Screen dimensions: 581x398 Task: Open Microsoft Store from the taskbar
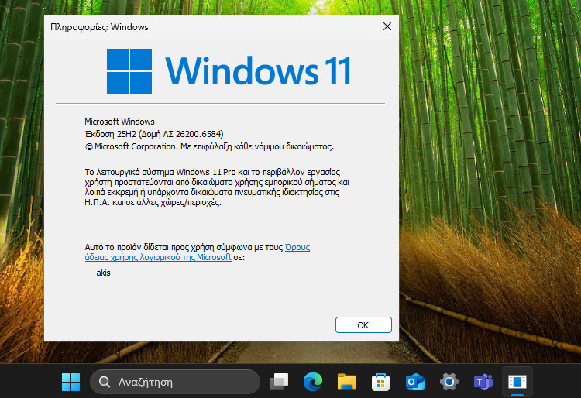(x=381, y=382)
